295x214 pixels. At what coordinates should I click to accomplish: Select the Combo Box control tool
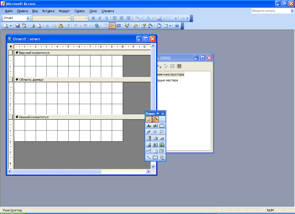pos(149,138)
